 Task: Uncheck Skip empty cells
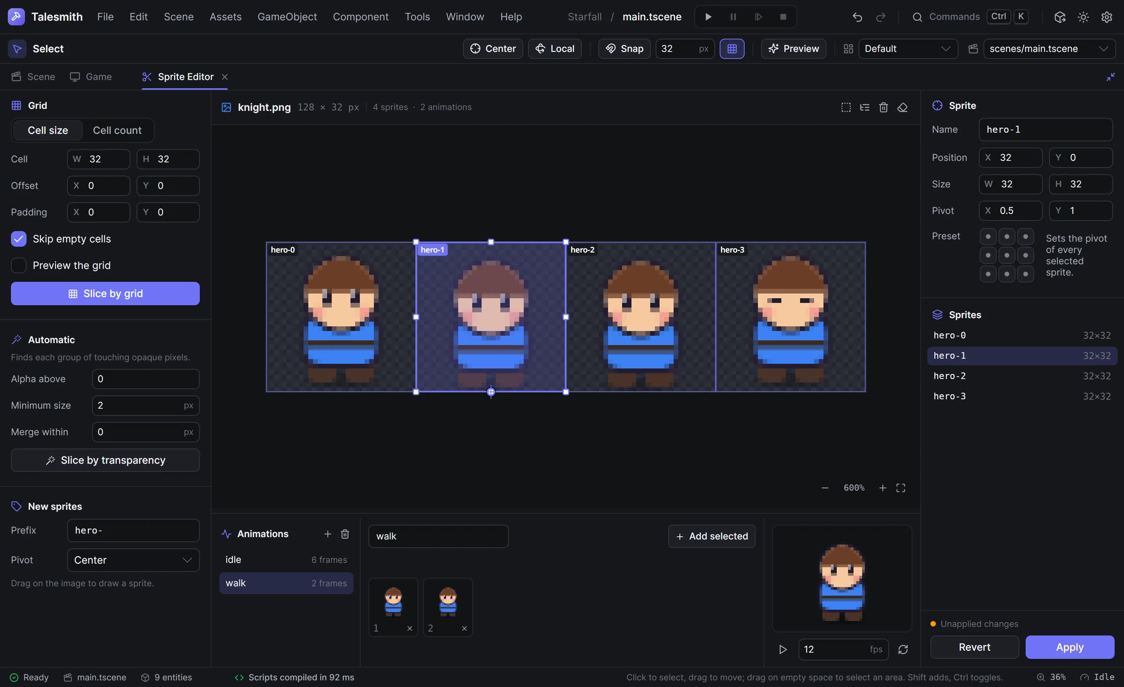pyautogui.click(x=19, y=239)
